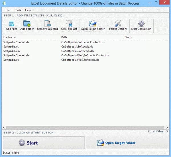Open the File menu
The width and height of the screenshot is (171, 157).
(x=7, y=10)
